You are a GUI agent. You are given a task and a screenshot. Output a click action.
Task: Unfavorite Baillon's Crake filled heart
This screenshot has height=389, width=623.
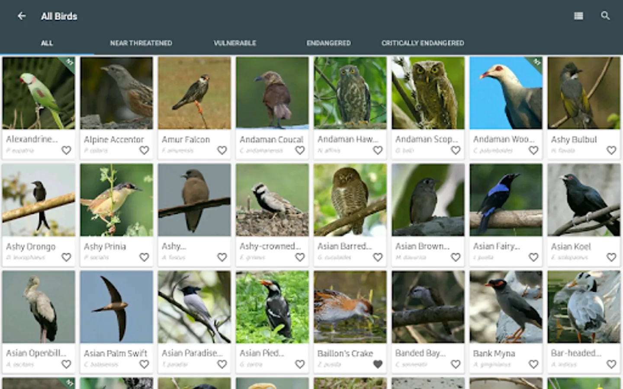coord(378,364)
